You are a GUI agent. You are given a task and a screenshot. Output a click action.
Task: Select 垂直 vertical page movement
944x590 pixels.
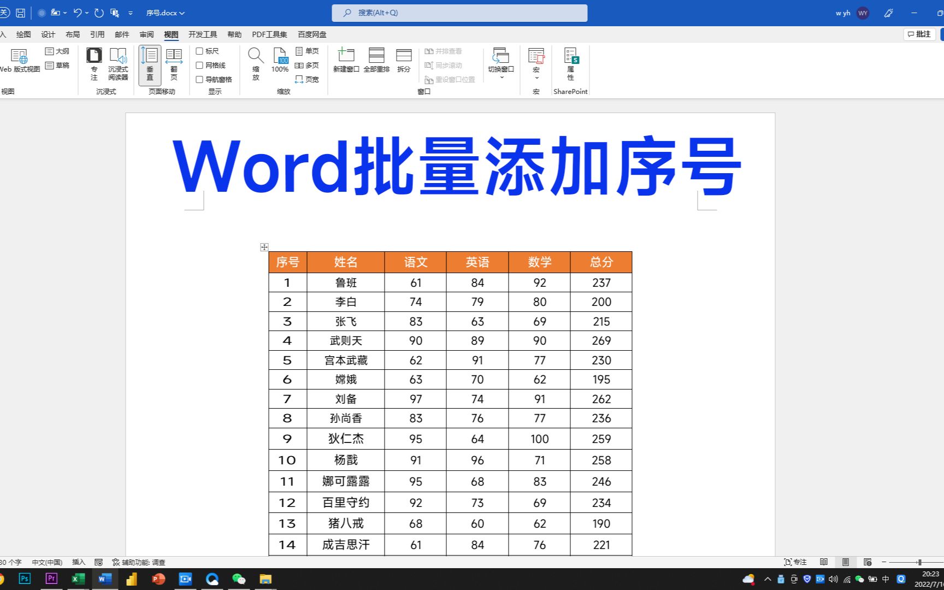[x=150, y=64]
